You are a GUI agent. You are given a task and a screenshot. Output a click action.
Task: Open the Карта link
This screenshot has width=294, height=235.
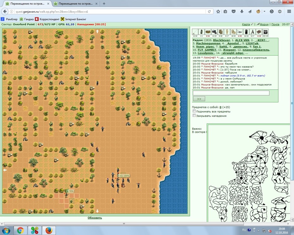[x=246, y=24]
